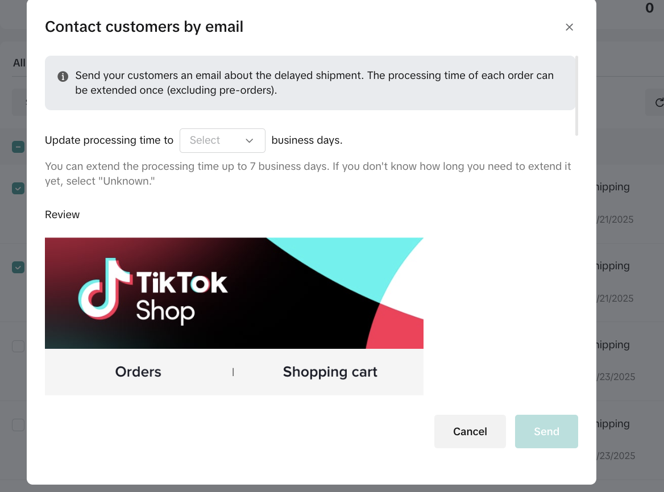Click the 'Review' section label
Screen dimensions: 664x492
(63, 215)
